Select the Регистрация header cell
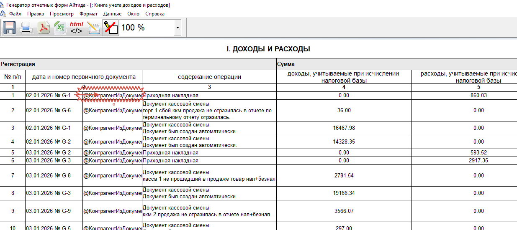Screen dimensions: 517x230 pyautogui.click(x=138, y=64)
